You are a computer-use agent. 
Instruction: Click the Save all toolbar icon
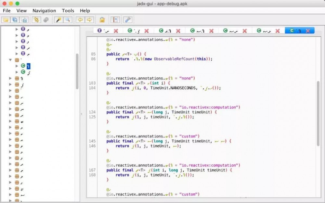(15, 20)
